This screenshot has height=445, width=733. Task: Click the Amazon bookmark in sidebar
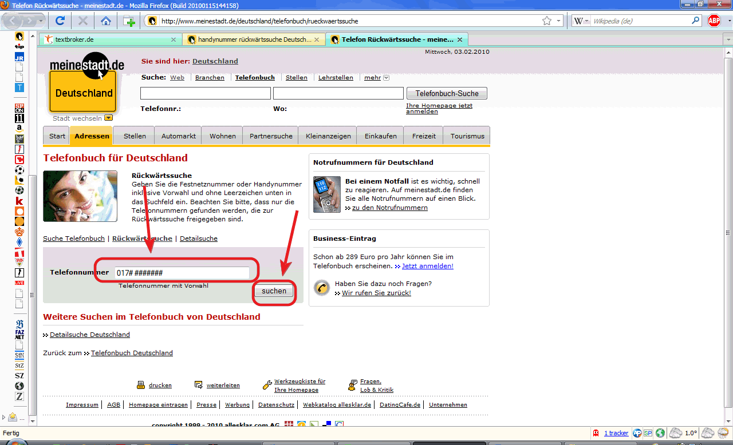pos(19,129)
